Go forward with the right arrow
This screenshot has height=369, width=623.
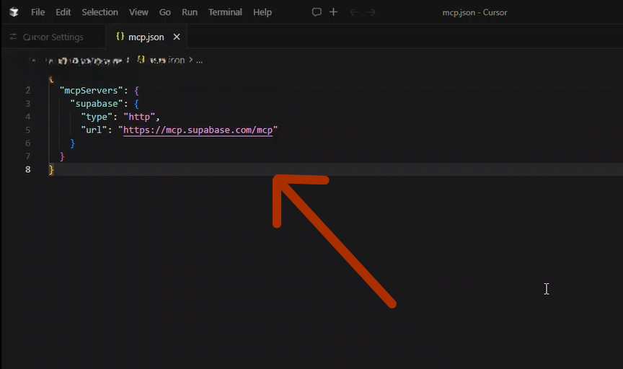point(371,13)
